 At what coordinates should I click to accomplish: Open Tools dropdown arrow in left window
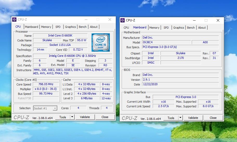tap(72, 117)
